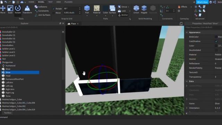The image size is (222, 125).
Task: Open the Surface tool
Action: [x=112, y=10]
